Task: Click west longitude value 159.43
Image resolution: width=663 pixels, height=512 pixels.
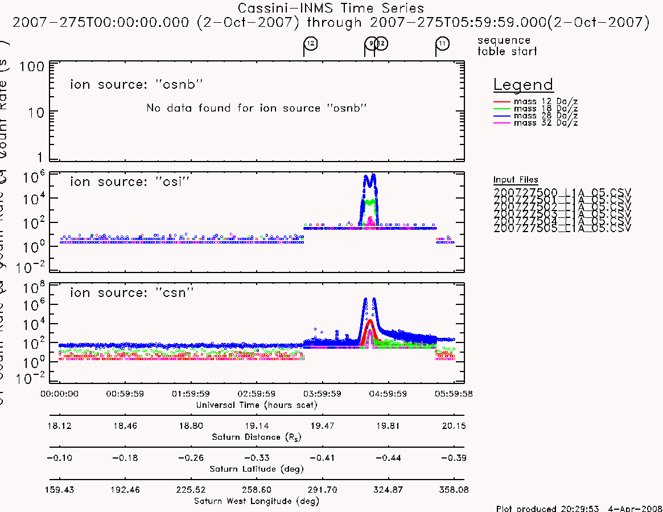Action: point(59,490)
